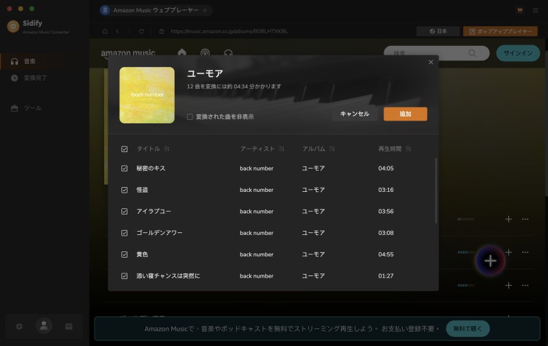Select the Amazon Music ウェブプレーヤー tab
The image size is (548, 346).
[x=156, y=10]
